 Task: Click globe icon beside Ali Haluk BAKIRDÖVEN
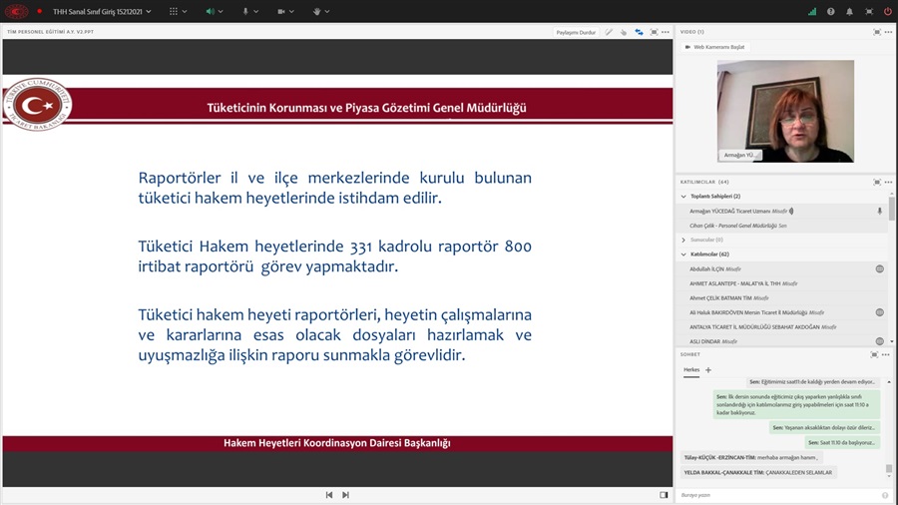point(880,312)
